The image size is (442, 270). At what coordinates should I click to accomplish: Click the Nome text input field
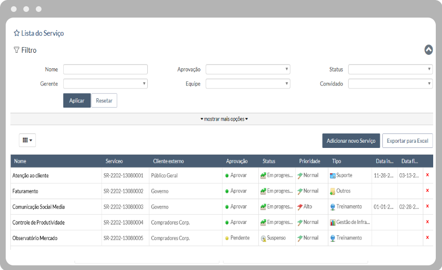click(x=105, y=69)
